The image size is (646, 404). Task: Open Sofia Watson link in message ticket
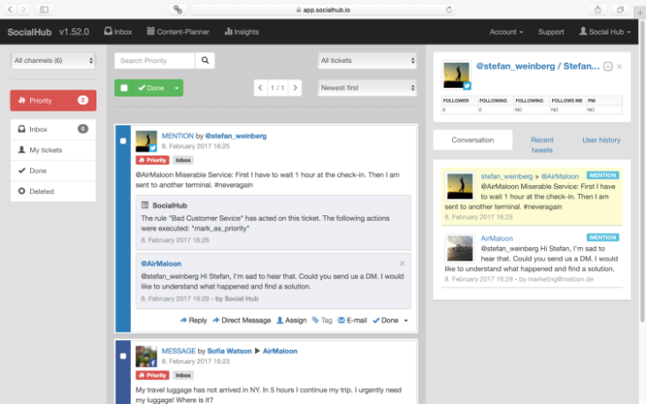[229, 351]
